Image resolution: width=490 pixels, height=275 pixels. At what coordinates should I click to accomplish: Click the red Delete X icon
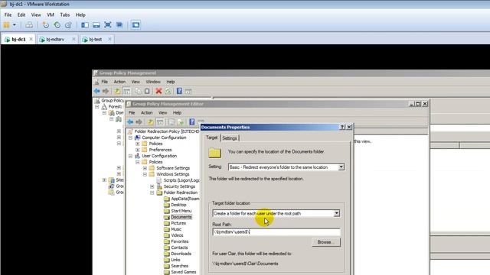coord(158,91)
